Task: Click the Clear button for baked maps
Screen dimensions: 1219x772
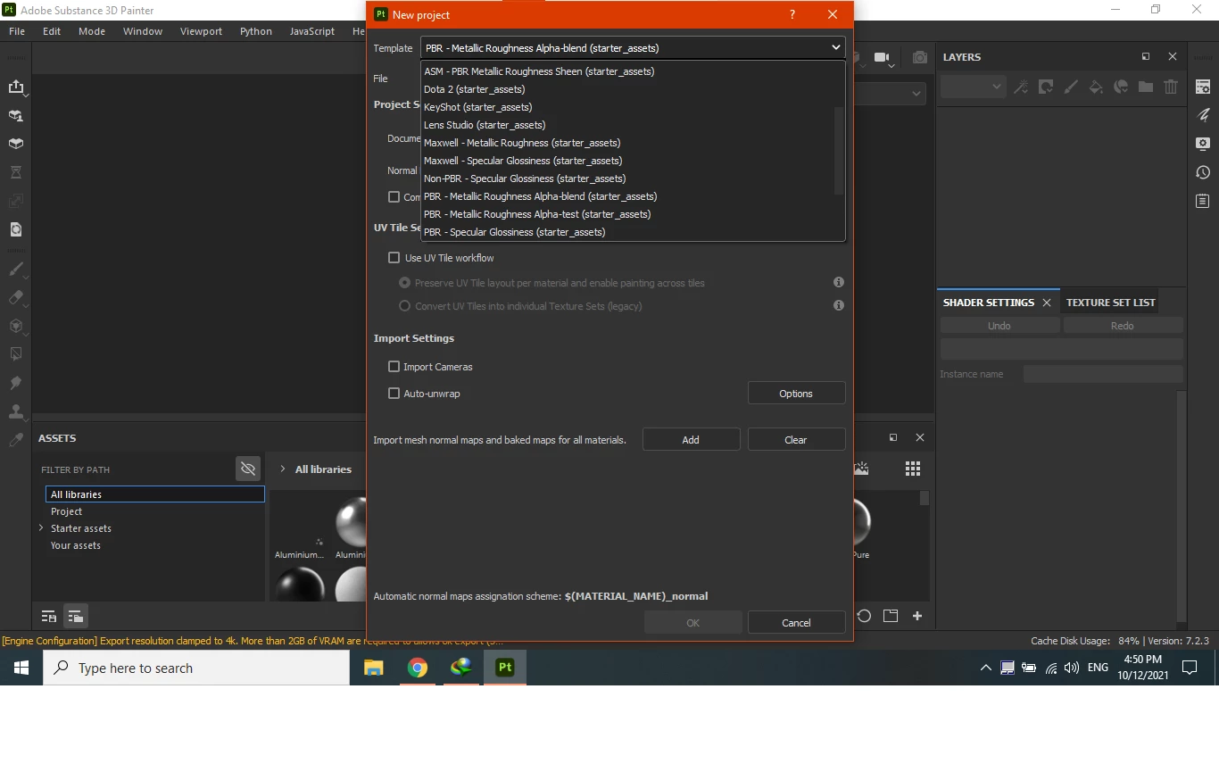Action: pyautogui.click(x=796, y=440)
